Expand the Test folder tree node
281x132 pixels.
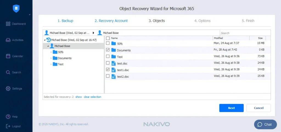(51, 64)
